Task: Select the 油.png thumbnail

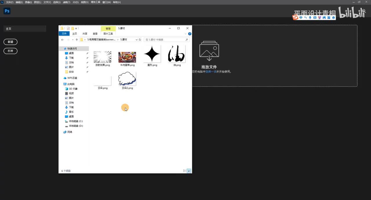Action: 177,54
